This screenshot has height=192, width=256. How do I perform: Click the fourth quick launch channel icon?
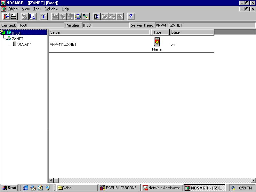(48, 188)
